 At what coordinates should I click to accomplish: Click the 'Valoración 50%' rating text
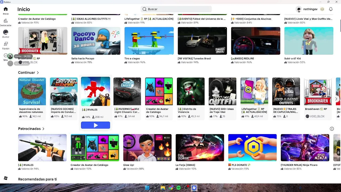tap(296, 62)
